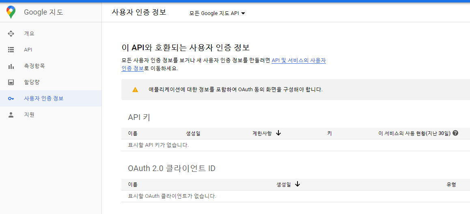470x214 pixels.
Task: Click the OAuth 2.0 클라이언트 ID heading
Action: point(171,169)
